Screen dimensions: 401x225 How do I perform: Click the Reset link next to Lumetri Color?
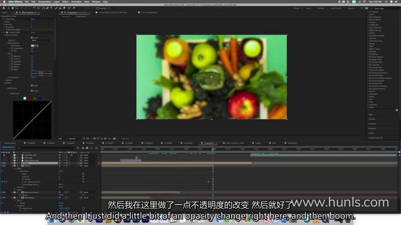click(x=33, y=32)
